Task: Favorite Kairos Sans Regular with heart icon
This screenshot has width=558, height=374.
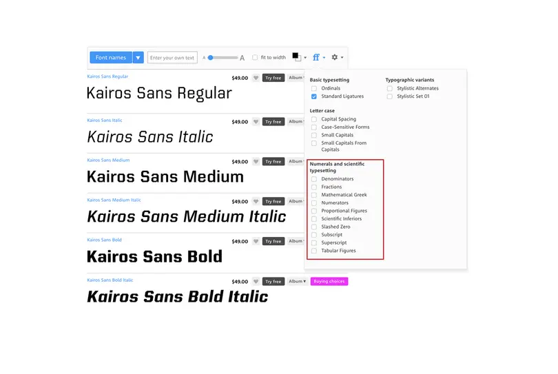Action: point(256,78)
